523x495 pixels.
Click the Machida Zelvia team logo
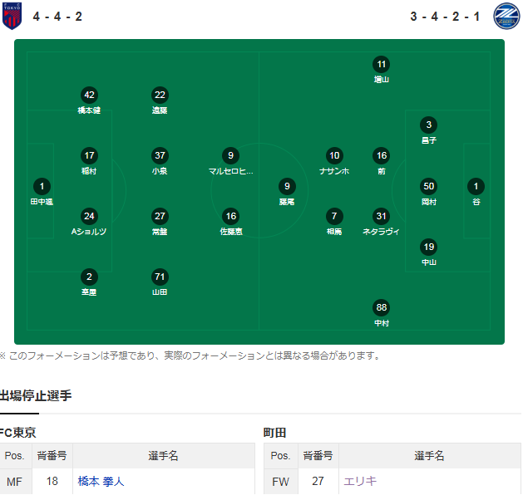[x=506, y=17]
